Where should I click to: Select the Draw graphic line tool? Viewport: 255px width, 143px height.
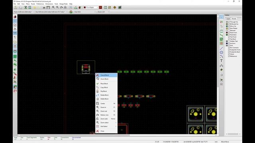point(222,48)
